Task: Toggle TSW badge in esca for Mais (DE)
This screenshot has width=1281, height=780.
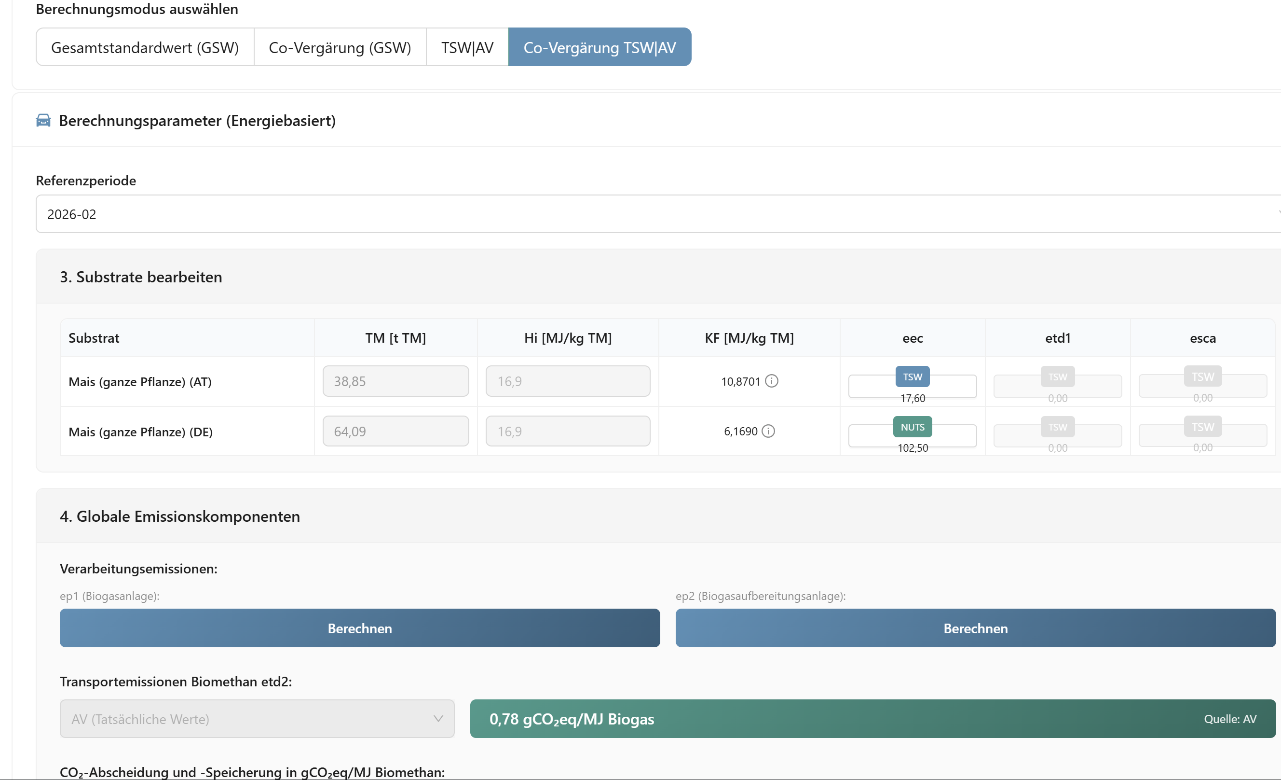Action: 1202,427
